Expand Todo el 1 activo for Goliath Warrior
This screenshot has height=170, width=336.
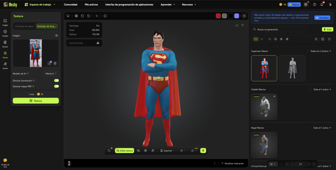[x=322, y=90]
